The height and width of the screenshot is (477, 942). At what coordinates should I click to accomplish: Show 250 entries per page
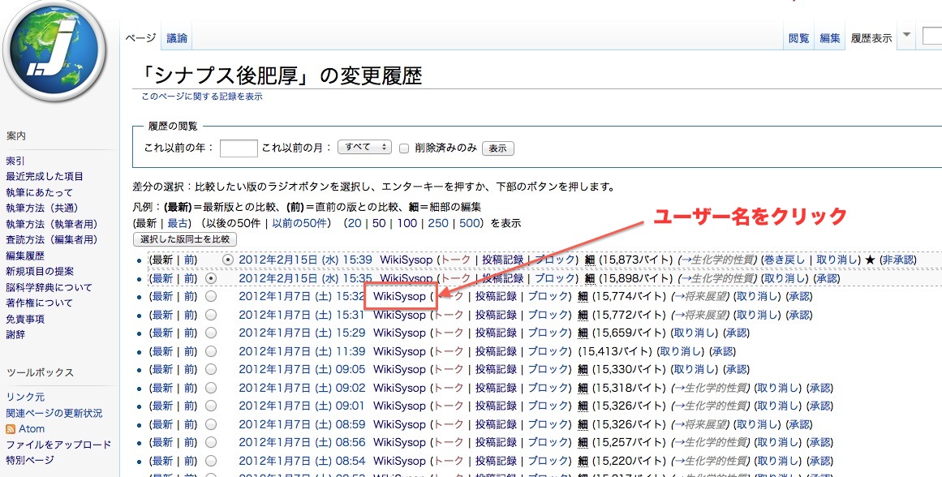437,223
